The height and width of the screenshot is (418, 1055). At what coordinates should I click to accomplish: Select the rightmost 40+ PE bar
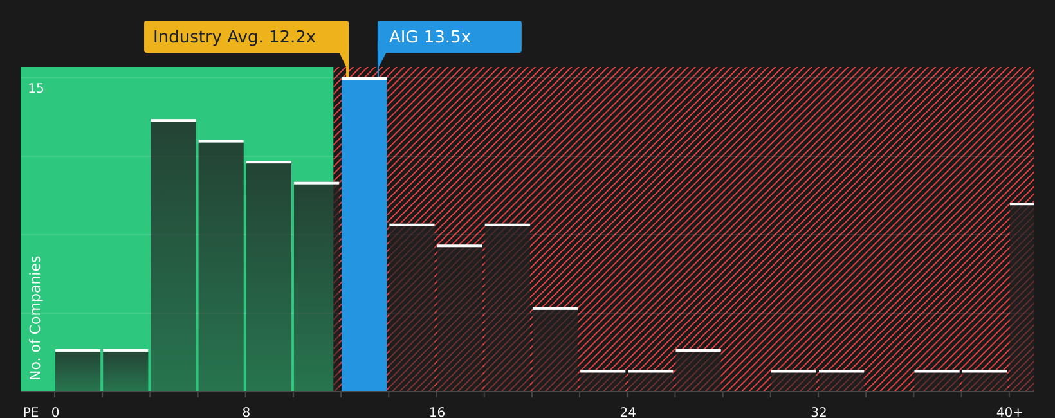[x=1022, y=297]
